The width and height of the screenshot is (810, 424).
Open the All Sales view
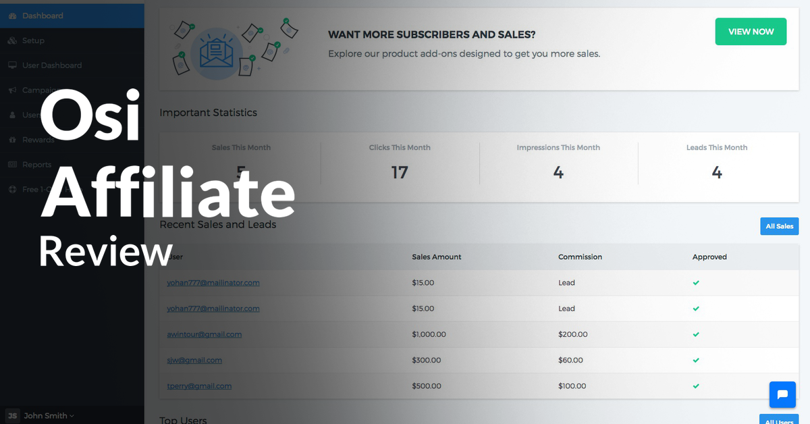point(779,226)
